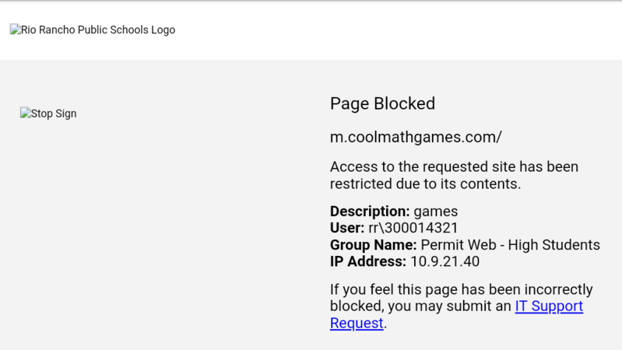The width and height of the screenshot is (622, 350).
Task: Click the Page Blocked heading
Action: point(382,103)
